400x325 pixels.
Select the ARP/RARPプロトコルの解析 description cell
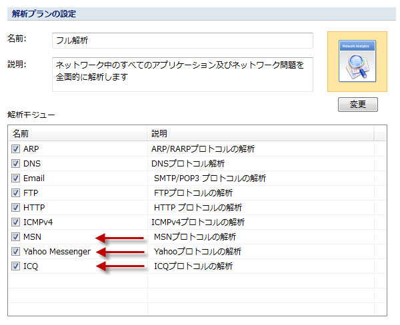(x=203, y=149)
